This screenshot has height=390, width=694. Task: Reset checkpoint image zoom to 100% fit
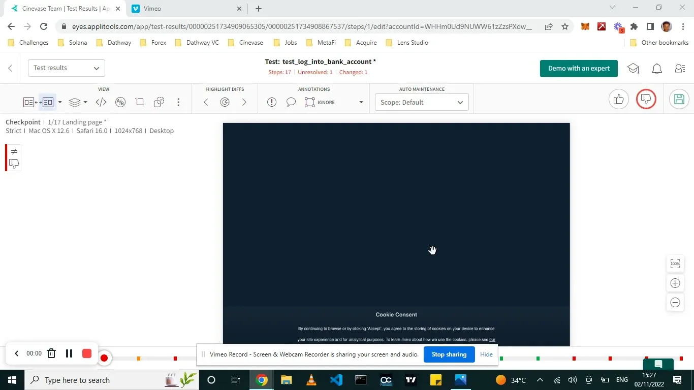[x=675, y=264]
